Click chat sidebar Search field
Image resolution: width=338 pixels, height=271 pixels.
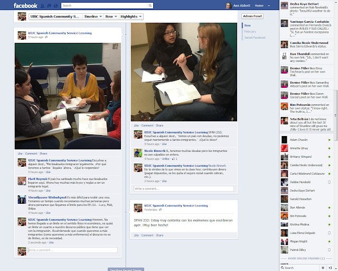[299, 268]
